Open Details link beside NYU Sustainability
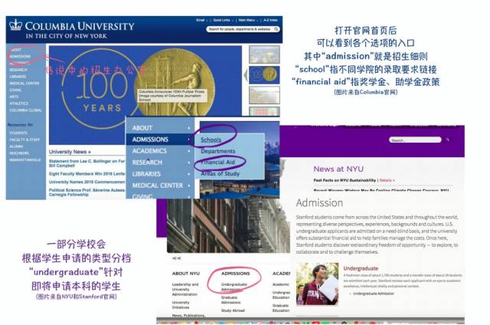The height and width of the screenshot is (325, 490). pyautogui.click(x=386, y=180)
